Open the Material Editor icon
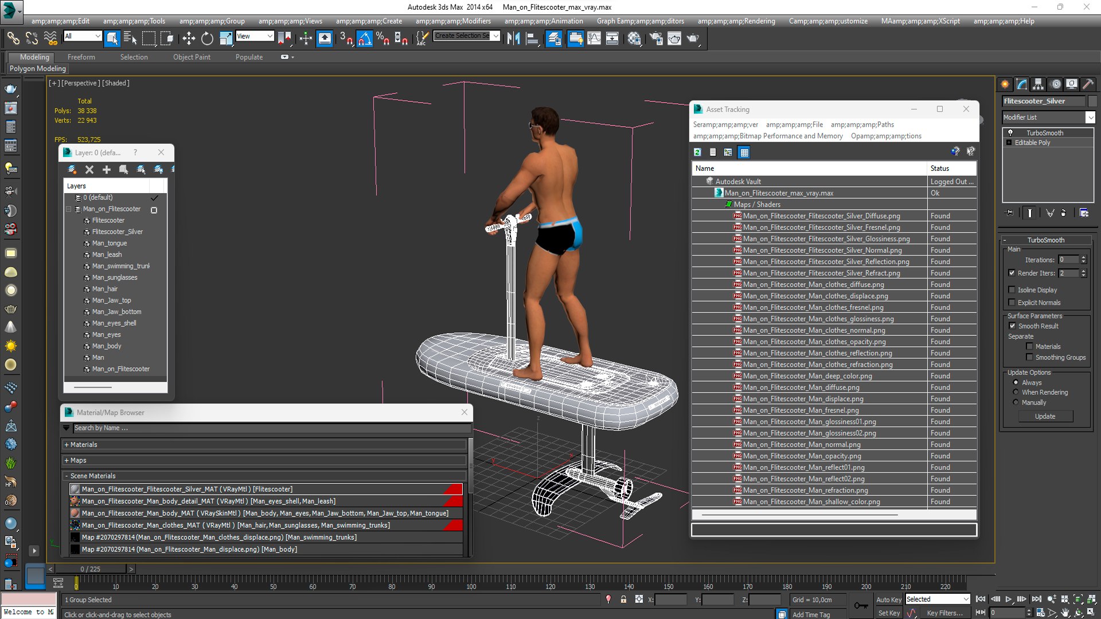Viewport: 1101px width, 619px height. (x=634, y=38)
